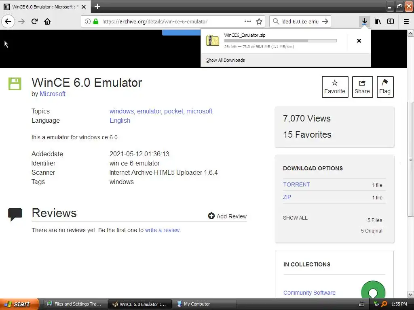Screen dimensions: 414x310
Task: Switch to Files and Settings Transfer taskbar item
Action: [75, 304]
